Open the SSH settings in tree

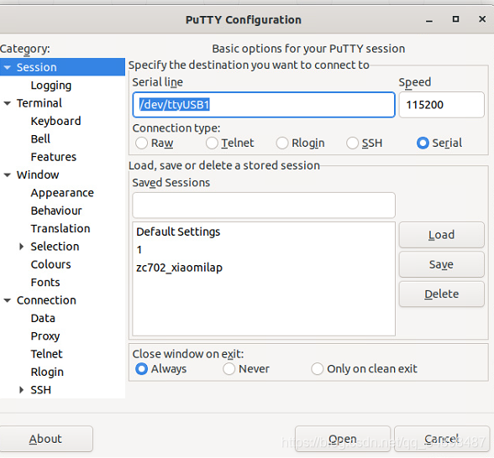[40, 390]
